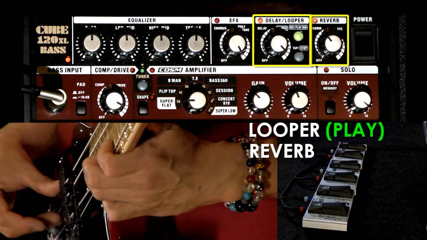Click the REVERB section header on the amp
The height and width of the screenshot is (240, 427).
click(x=329, y=21)
